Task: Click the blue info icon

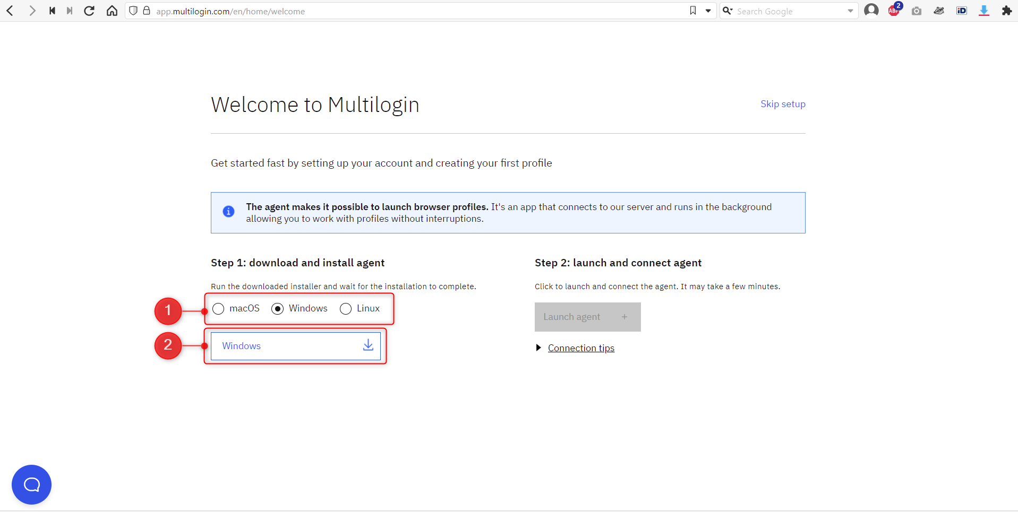Action: point(228,211)
